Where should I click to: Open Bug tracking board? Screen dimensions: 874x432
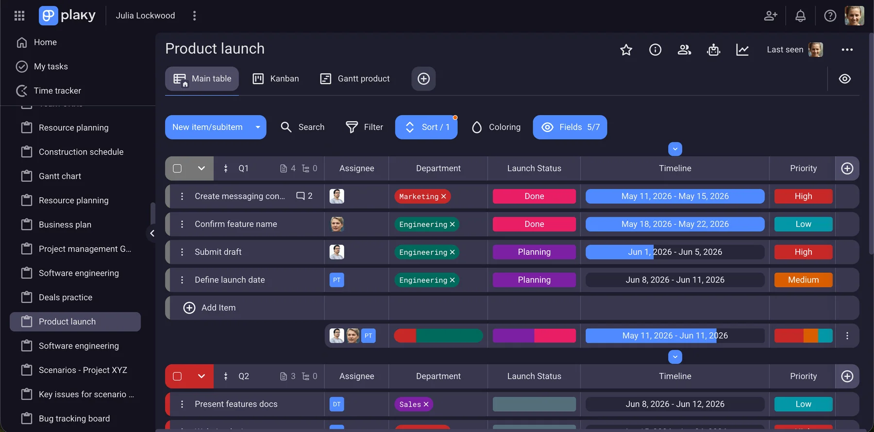click(x=75, y=418)
